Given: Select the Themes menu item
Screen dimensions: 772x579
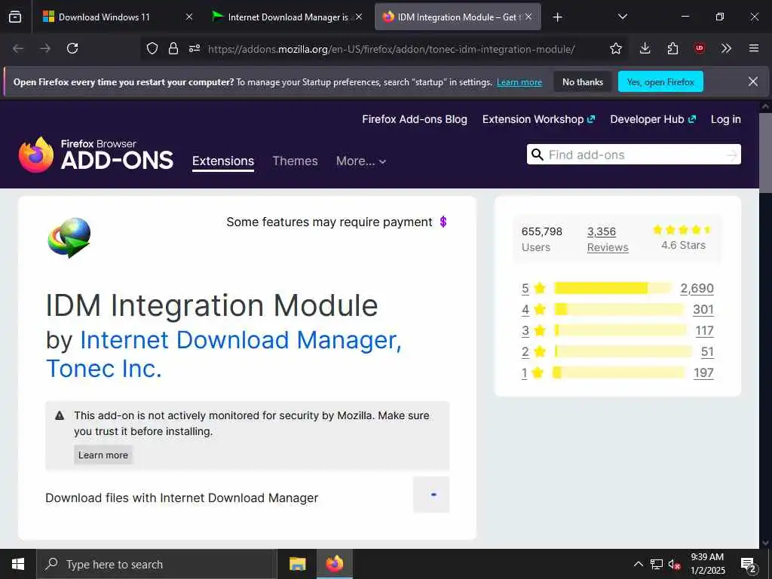Looking at the screenshot, I should (295, 161).
